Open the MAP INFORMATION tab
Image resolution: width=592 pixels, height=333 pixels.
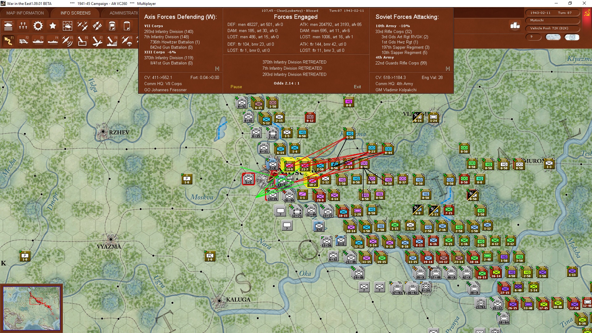point(25,13)
